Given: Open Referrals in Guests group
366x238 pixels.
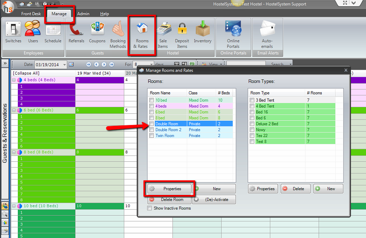Looking at the screenshot, I should pos(76,32).
